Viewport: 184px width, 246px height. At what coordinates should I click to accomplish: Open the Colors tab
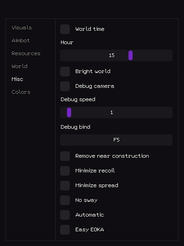(21, 92)
